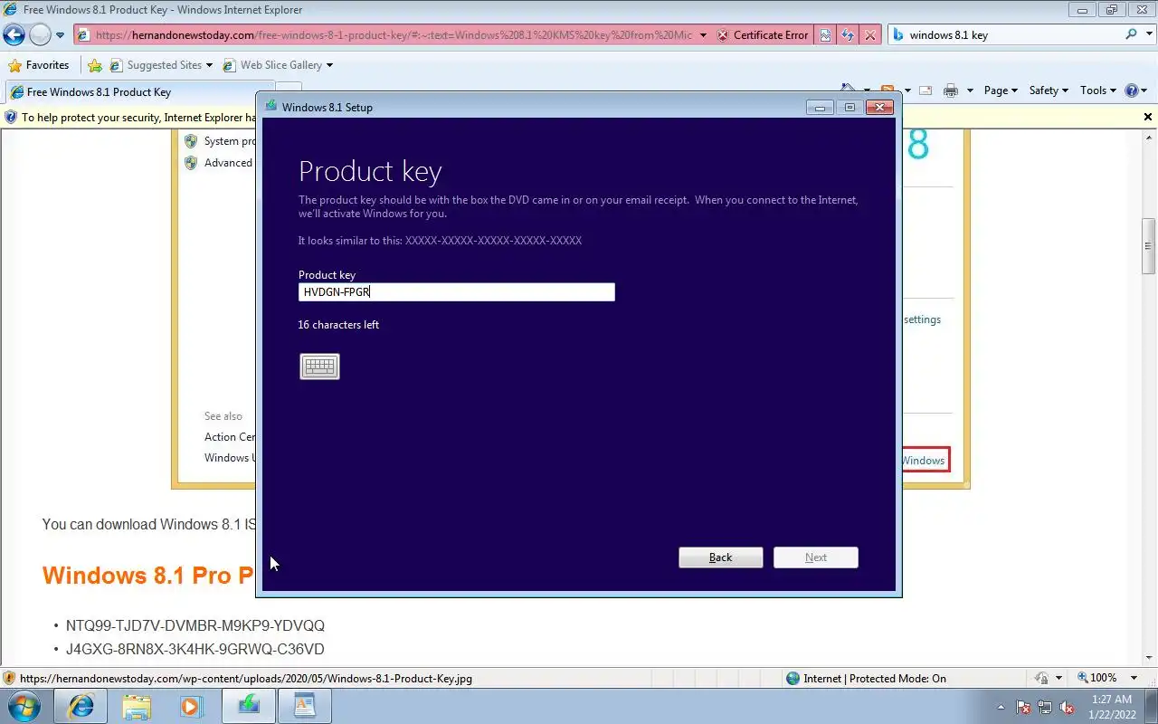
Task: Click the Certificate Error indicator
Action: coord(763,35)
